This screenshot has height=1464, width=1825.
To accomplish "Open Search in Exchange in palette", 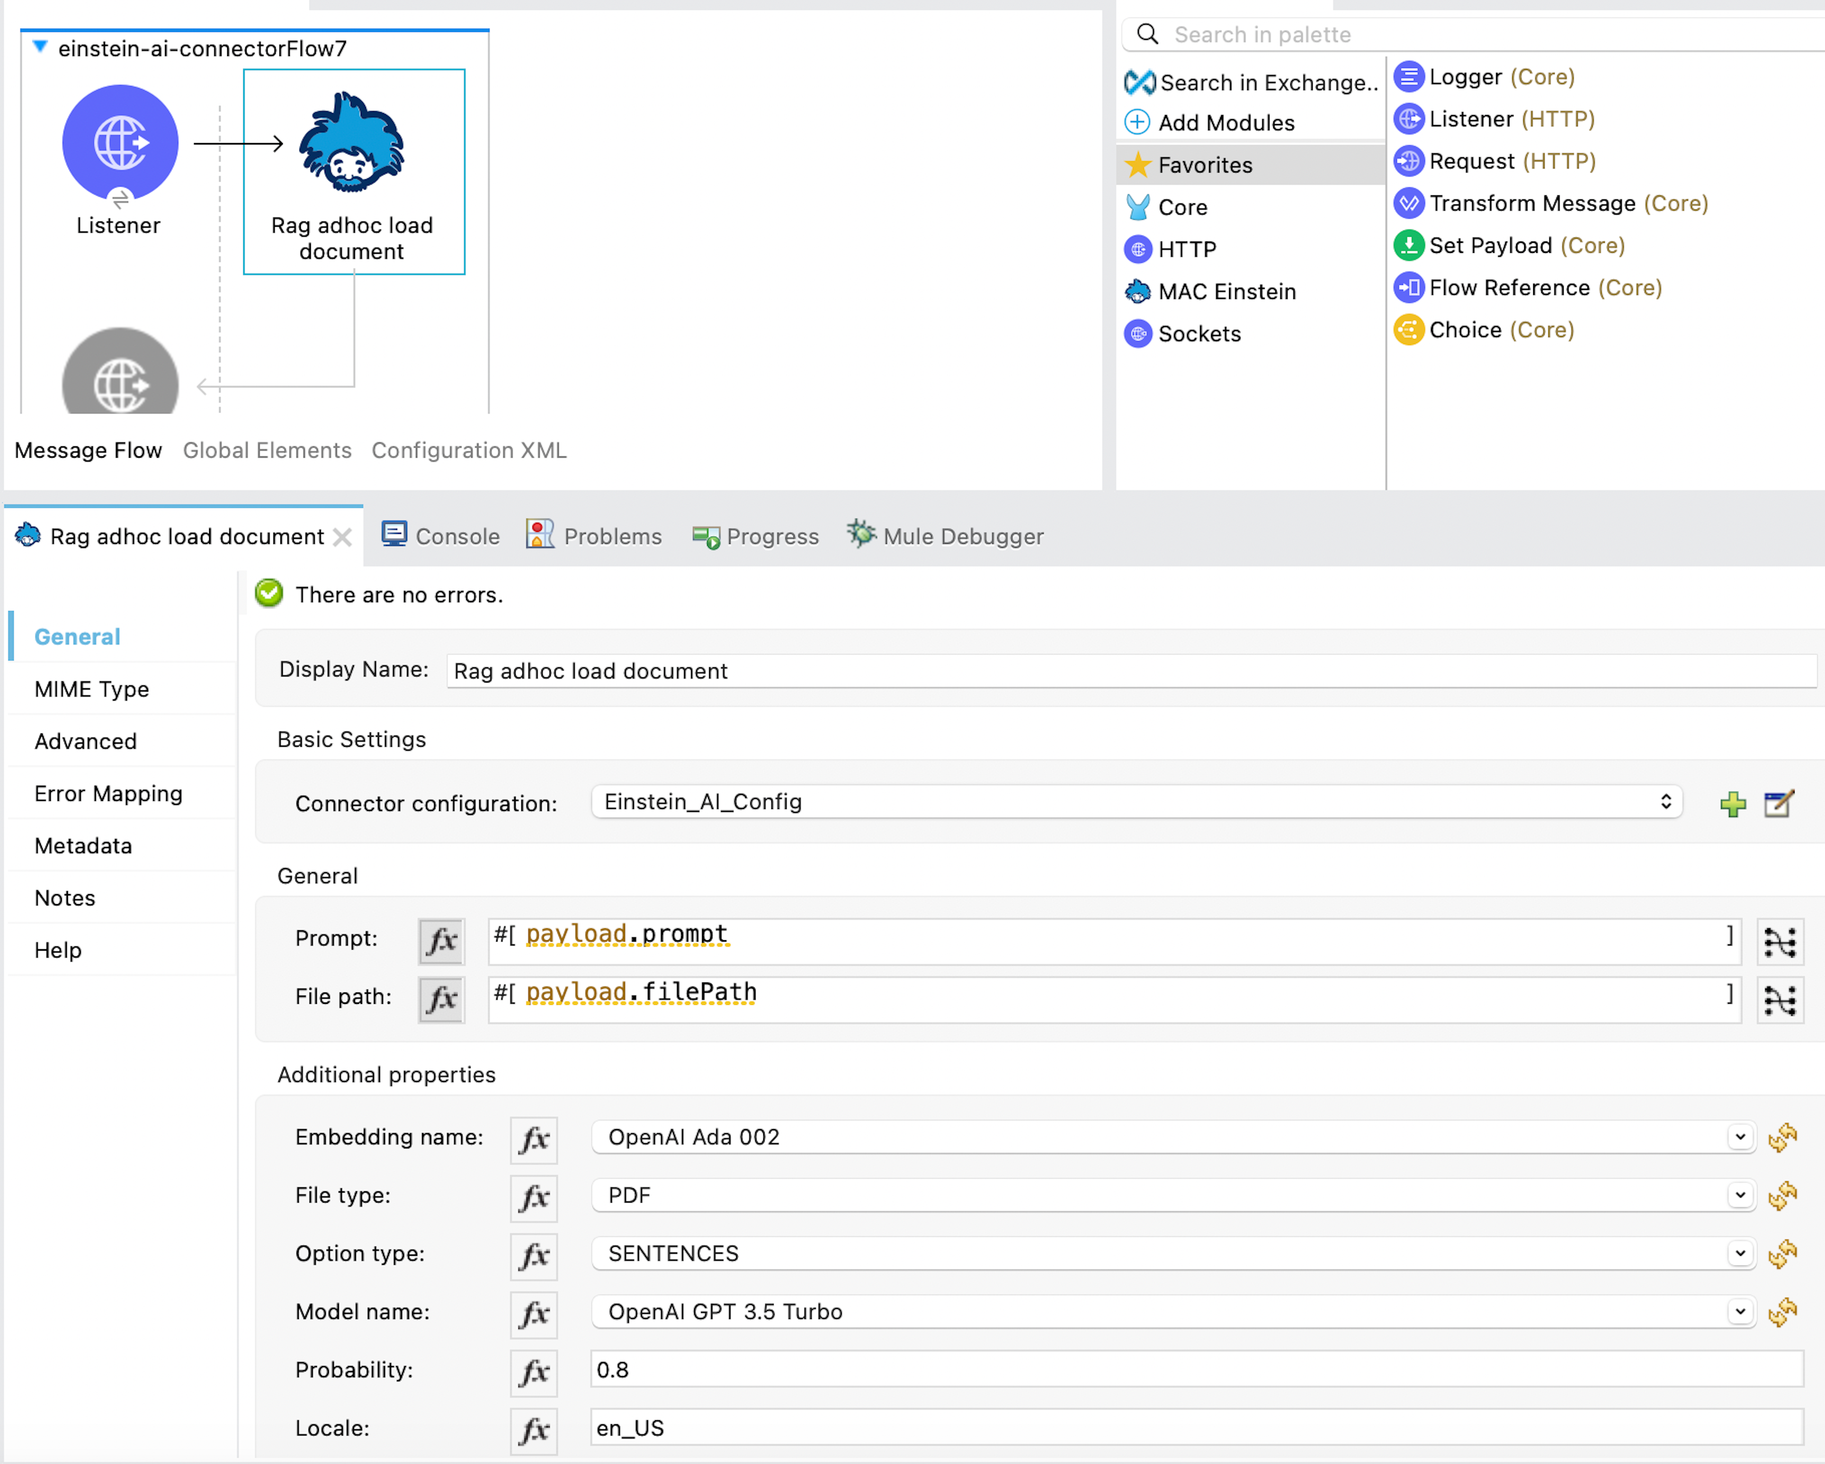I will (1252, 82).
